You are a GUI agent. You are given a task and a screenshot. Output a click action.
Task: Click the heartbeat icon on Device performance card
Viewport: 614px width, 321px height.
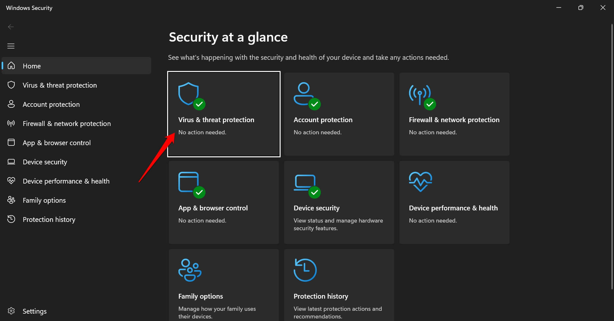tap(421, 182)
